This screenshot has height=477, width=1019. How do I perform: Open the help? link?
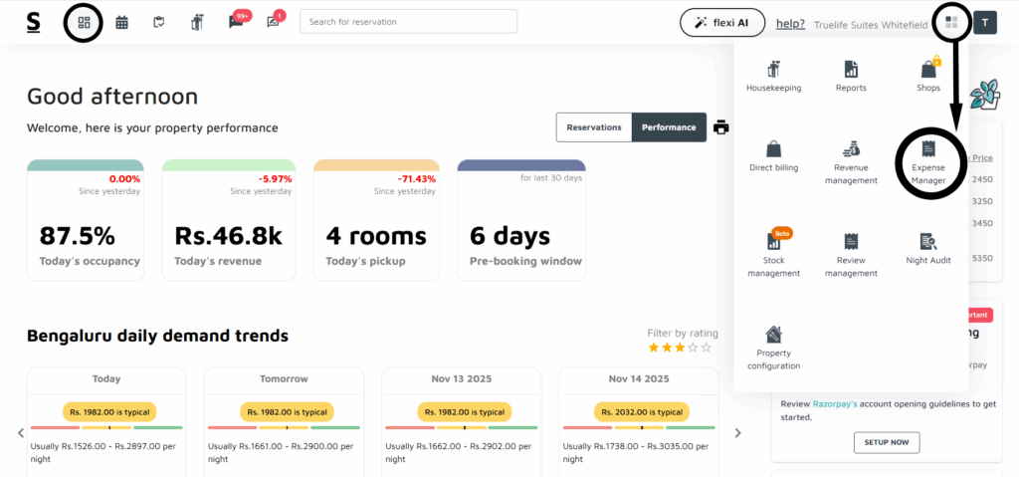pyautogui.click(x=790, y=23)
